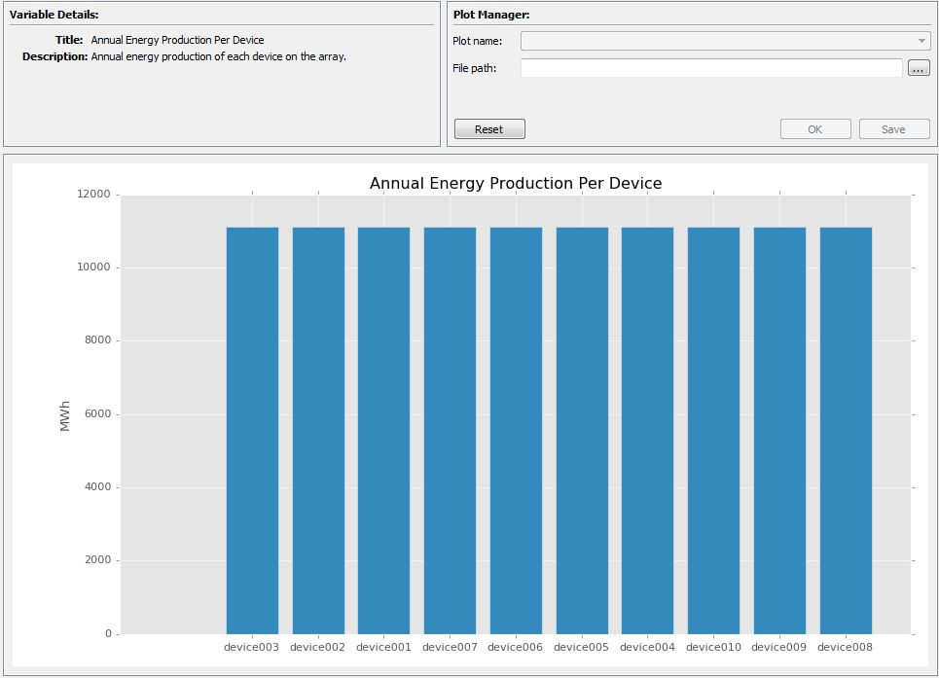Screen dimensions: 939x678
Task: Click the Description text in Variable Details
Action: tap(218, 56)
